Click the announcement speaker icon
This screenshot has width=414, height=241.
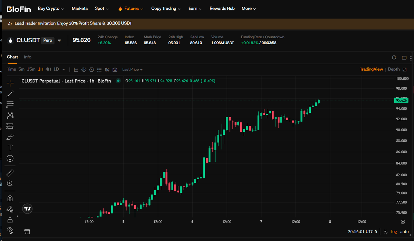[x=10, y=23]
